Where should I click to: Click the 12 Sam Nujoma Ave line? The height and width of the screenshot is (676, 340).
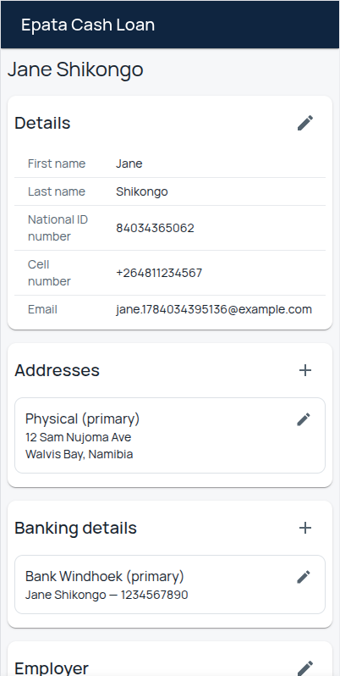(x=79, y=437)
